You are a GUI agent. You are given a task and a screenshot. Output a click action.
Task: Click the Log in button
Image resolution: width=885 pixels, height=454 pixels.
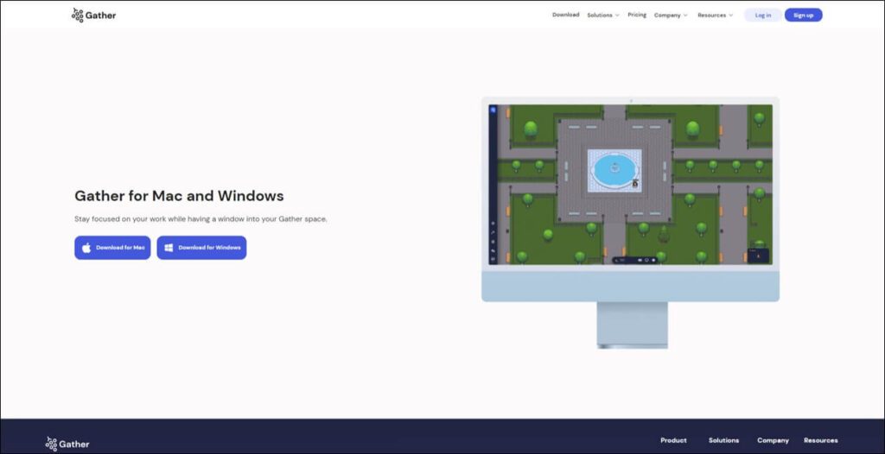762,16
